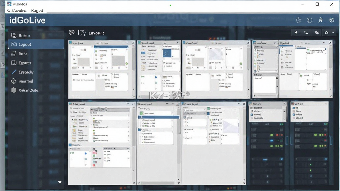Screen dimensions: 340x191
Task: Click the vertical scrollbar of last top-row panel
Action: tap(330, 70)
